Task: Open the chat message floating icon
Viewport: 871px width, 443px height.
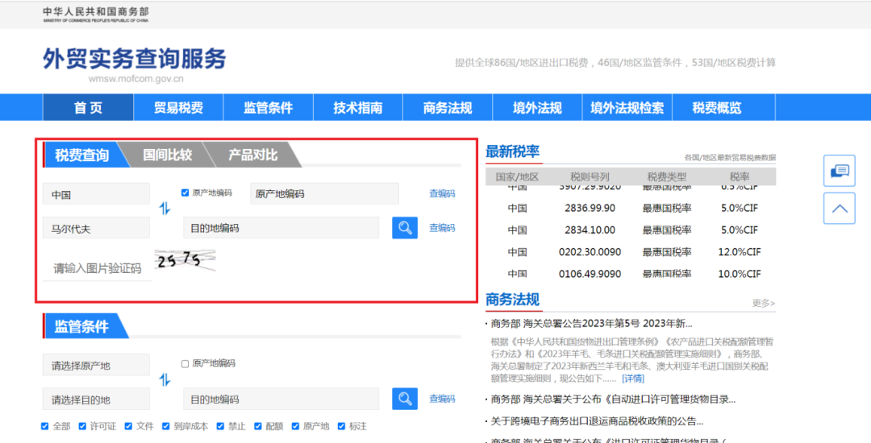Action: click(x=840, y=171)
